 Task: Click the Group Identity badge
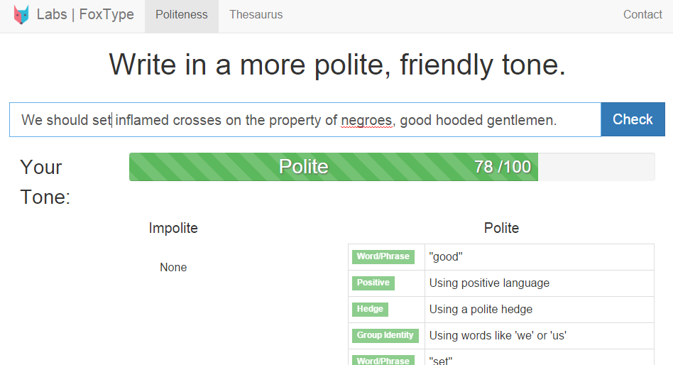tap(385, 335)
